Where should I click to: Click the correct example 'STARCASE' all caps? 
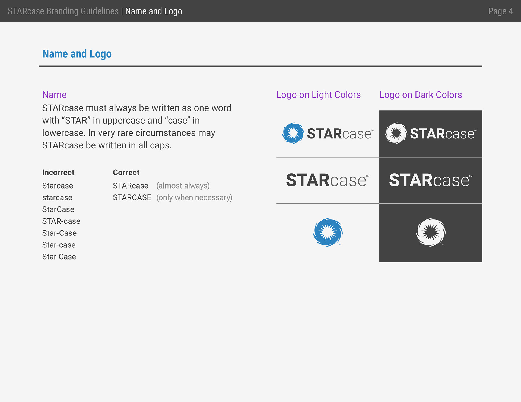tap(132, 197)
